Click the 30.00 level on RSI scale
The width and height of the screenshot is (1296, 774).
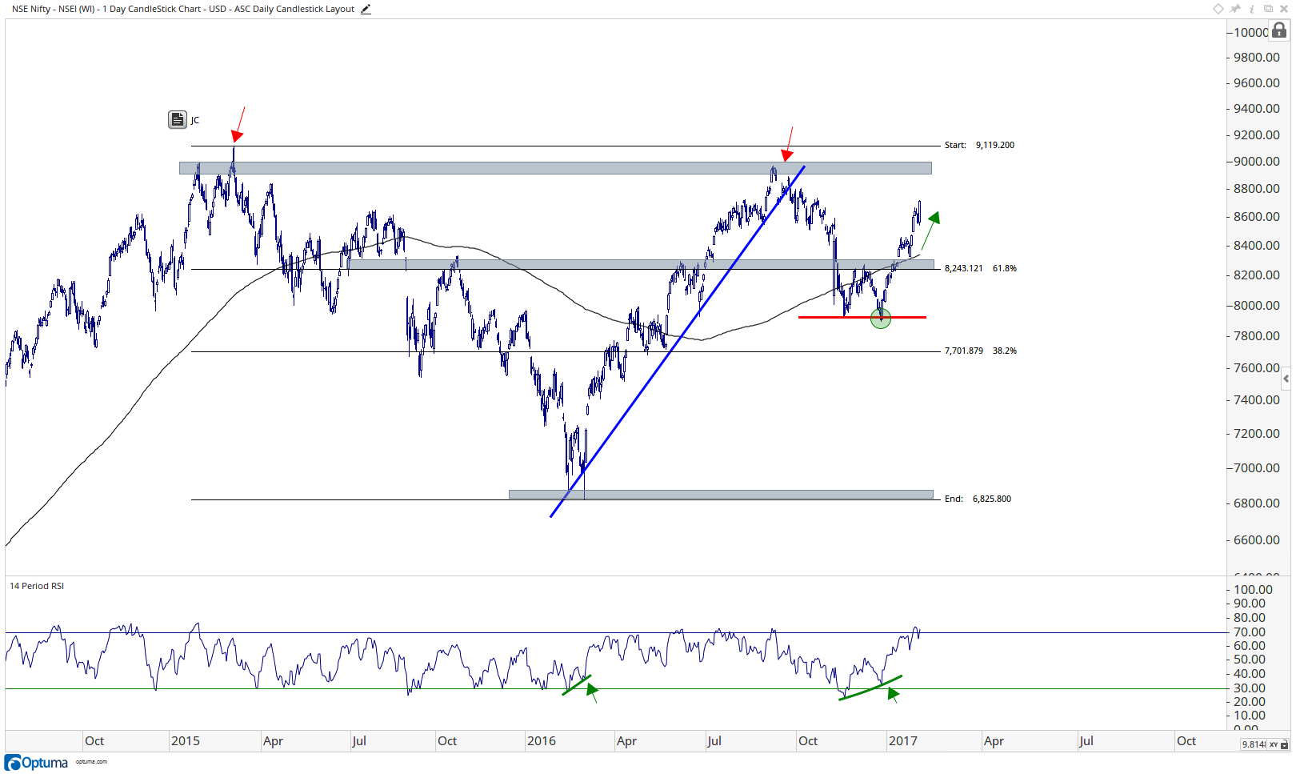(1250, 688)
